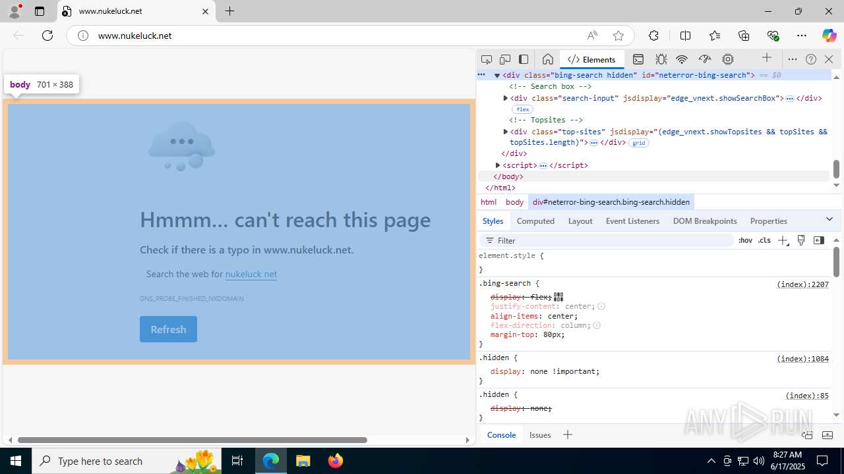Close the DevTools panel
Screen dimensions: 844x474
point(829,59)
